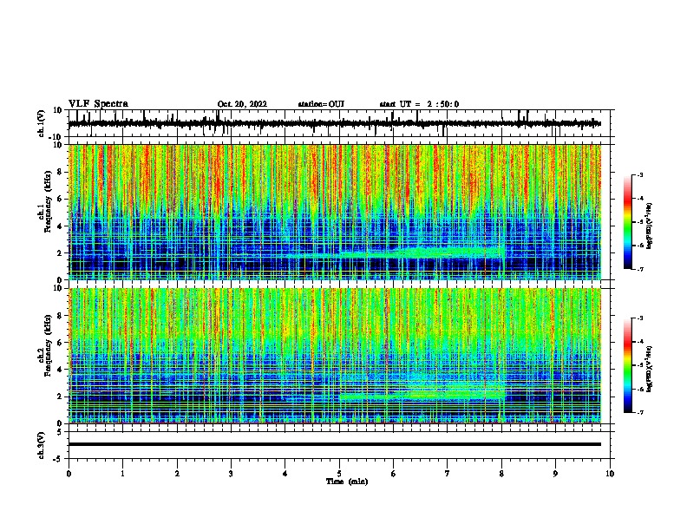The image size is (687, 531).
Task: Click the time axis tick label "3"
Action: point(231,474)
